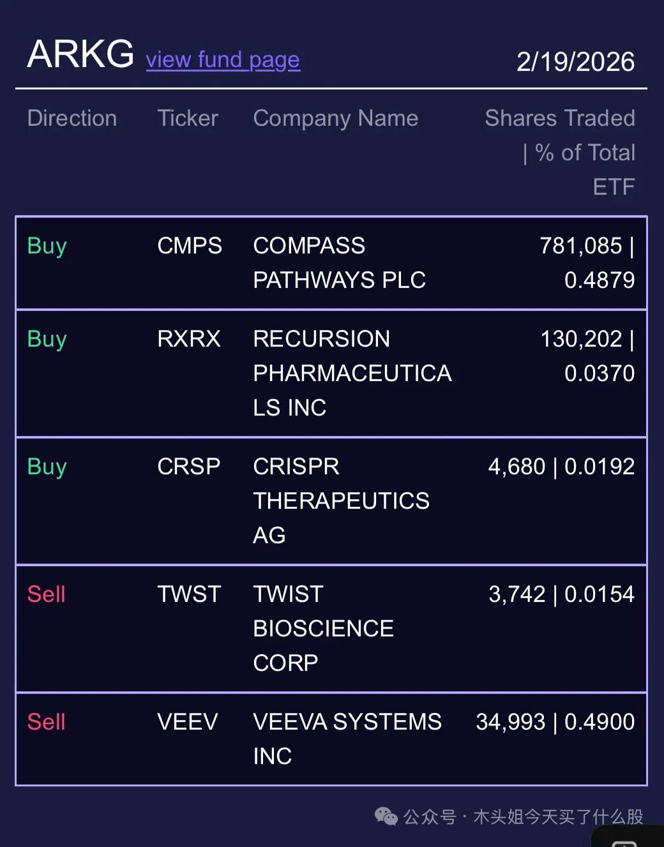This screenshot has width=664, height=847.
Task: Click the Twist Bioscience Corp company name
Action: (x=323, y=629)
